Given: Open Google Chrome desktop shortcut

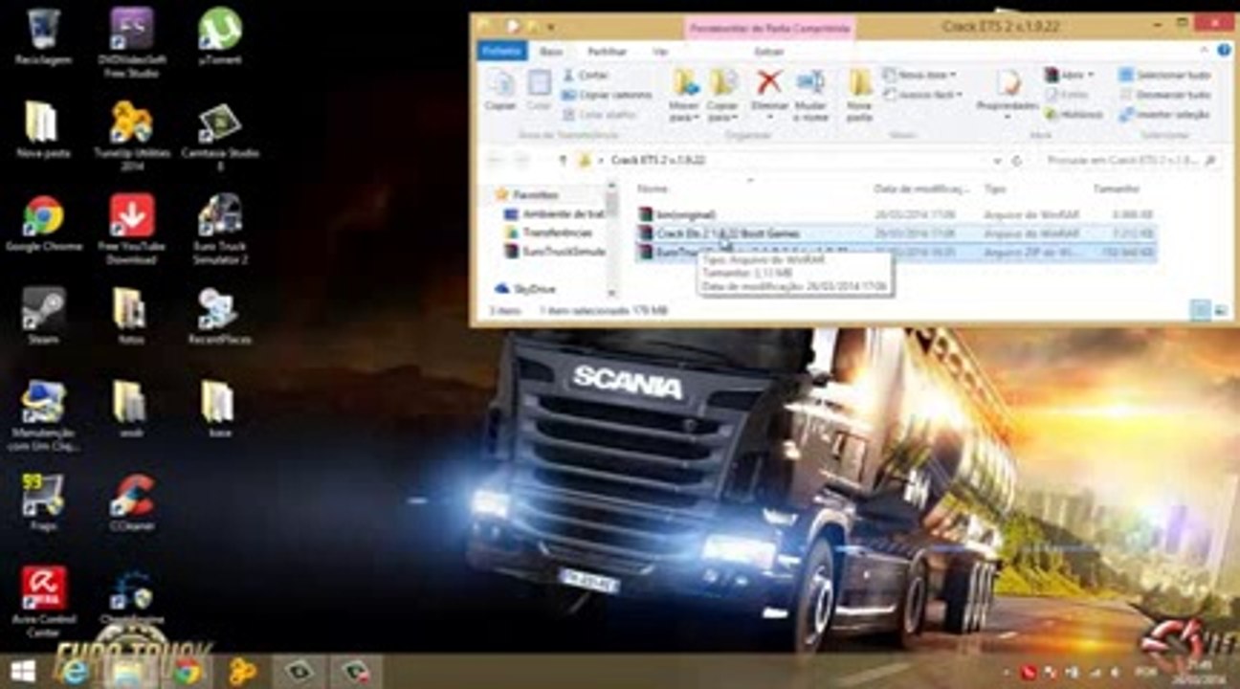Looking at the screenshot, I should (43, 223).
